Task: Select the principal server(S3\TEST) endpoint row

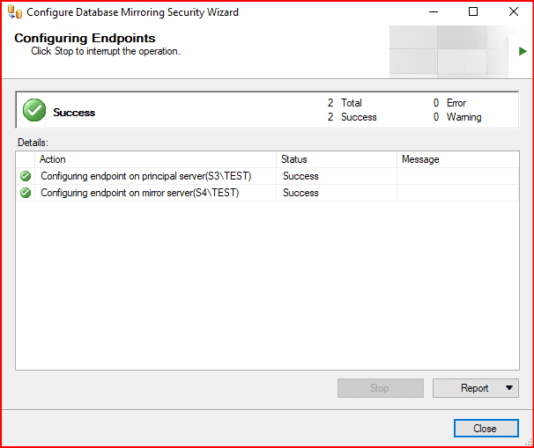Action: pyautogui.click(x=145, y=176)
